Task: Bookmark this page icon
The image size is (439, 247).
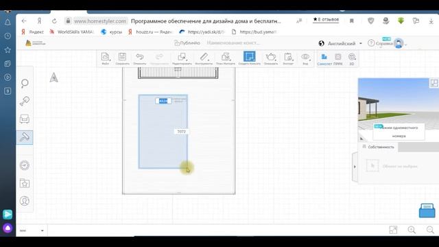Action: coord(352,21)
